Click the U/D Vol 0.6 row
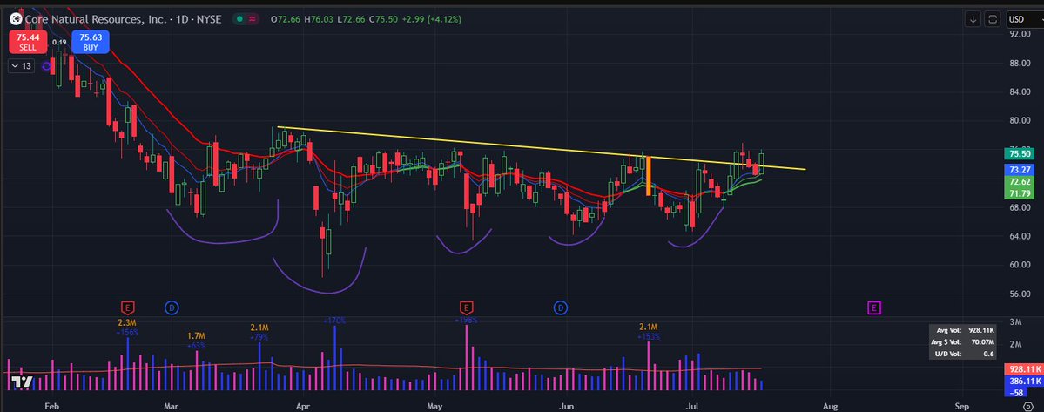 point(963,355)
